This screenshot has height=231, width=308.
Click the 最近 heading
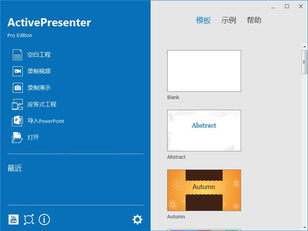coord(15,168)
